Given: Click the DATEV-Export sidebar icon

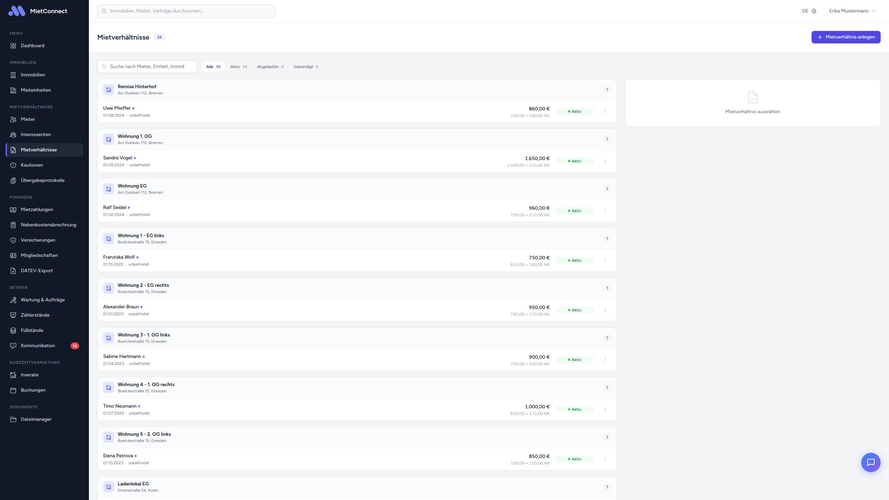Looking at the screenshot, I should coord(13,270).
